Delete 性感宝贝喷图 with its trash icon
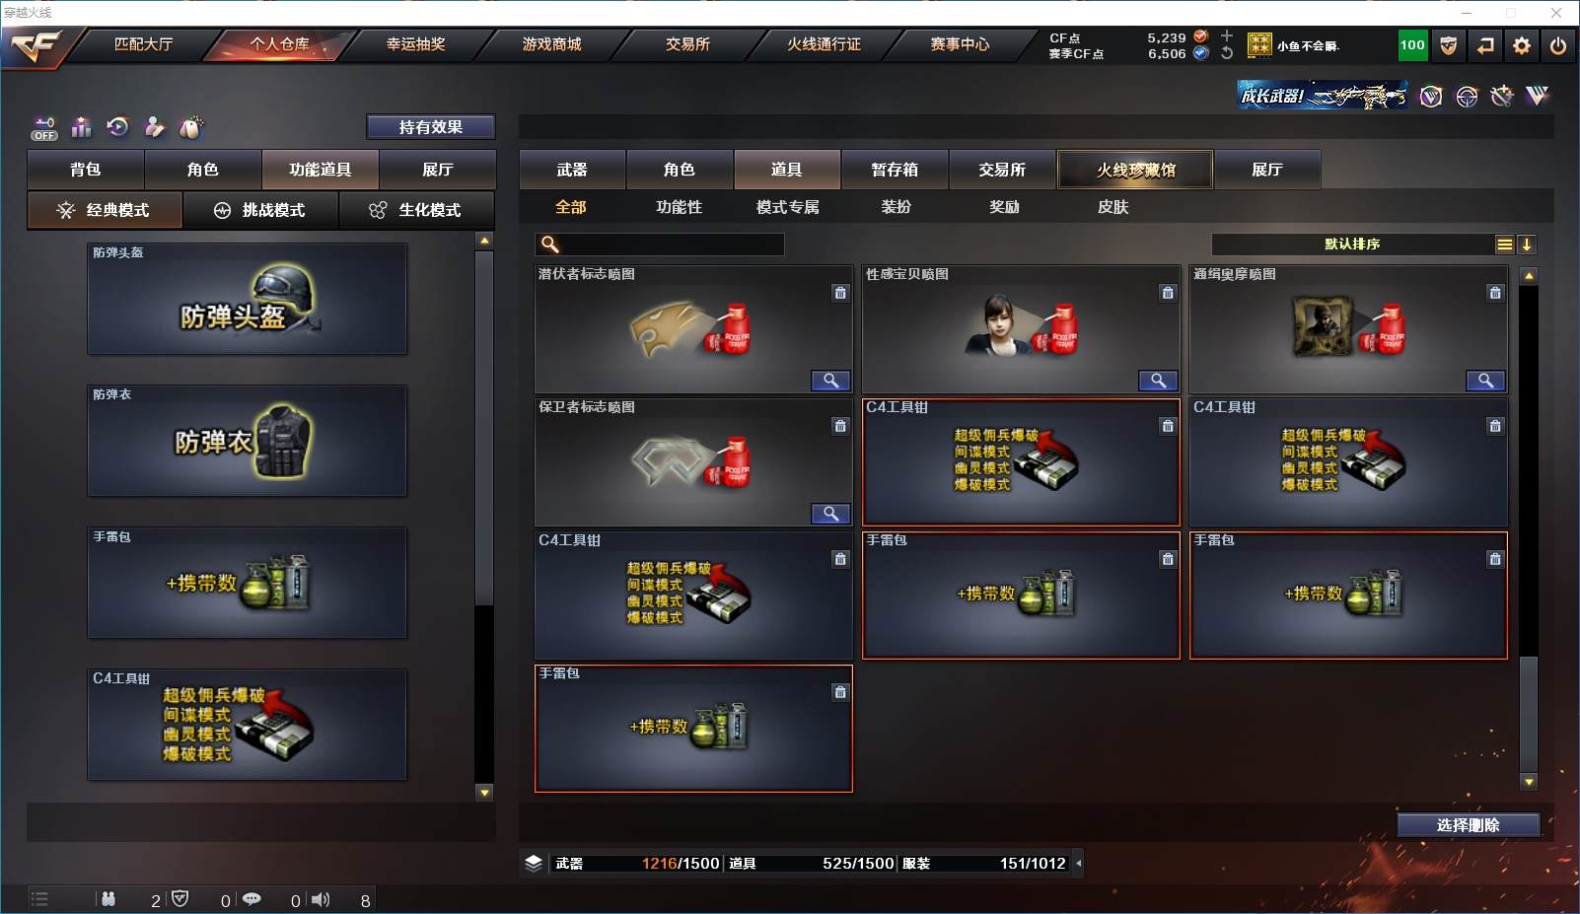1580x914 pixels. (x=1168, y=293)
